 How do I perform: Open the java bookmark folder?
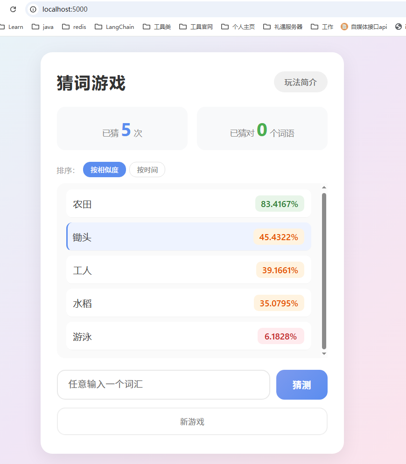pyautogui.click(x=42, y=27)
